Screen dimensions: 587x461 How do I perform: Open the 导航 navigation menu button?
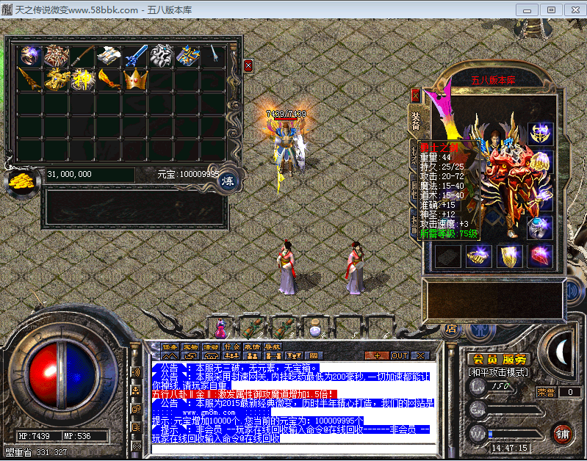click(273, 346)
